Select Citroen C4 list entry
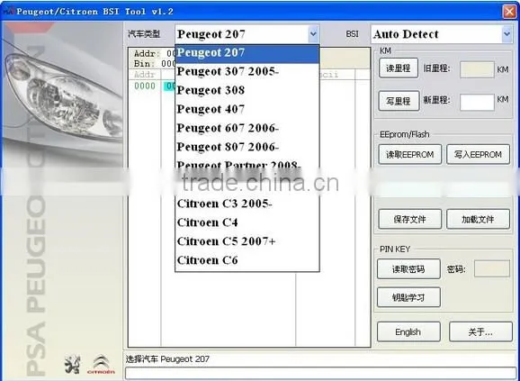Viewport: 520px width, 381px height. [x=247, y=223]
